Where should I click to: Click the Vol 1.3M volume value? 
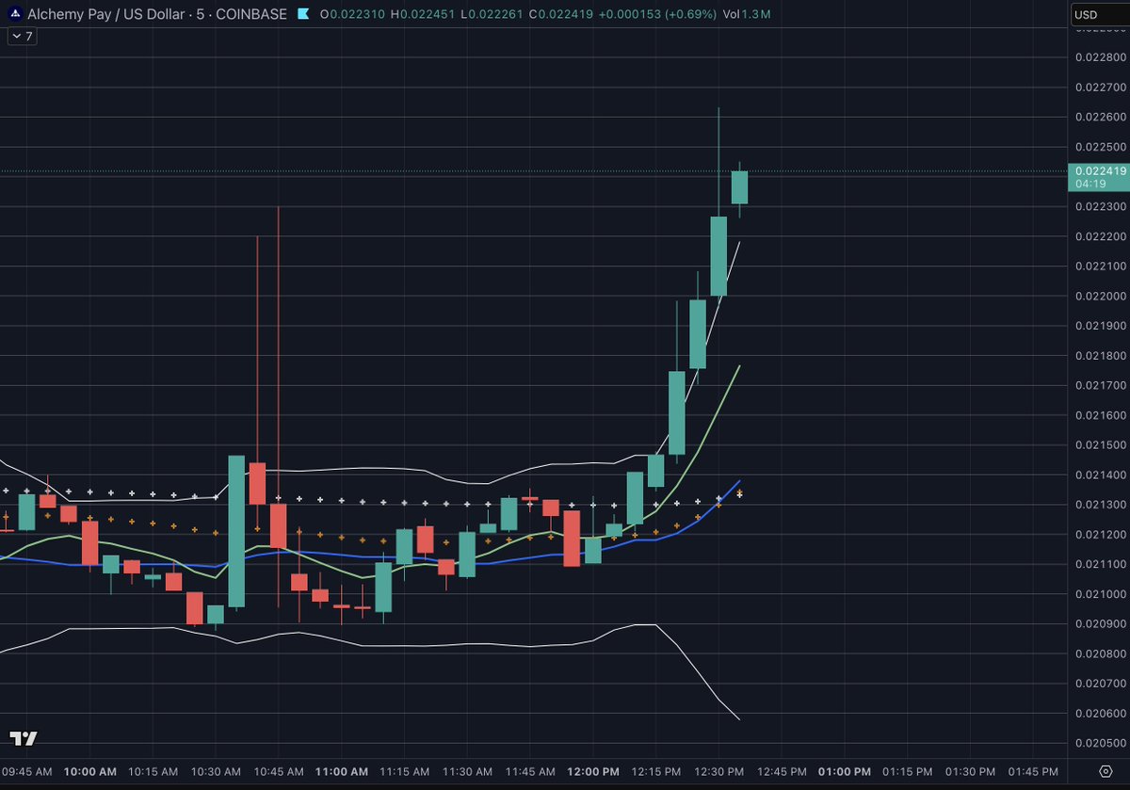point(754,15)
